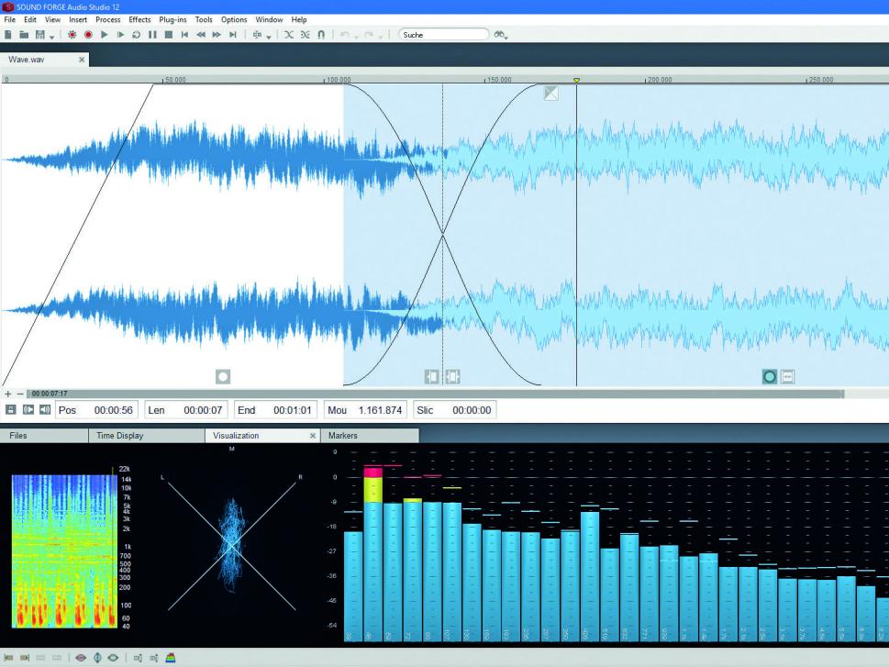The width and height of the screenshot is (889, 667).
Task: Click the Pause button in the toolbar
Action: point(152,35)
